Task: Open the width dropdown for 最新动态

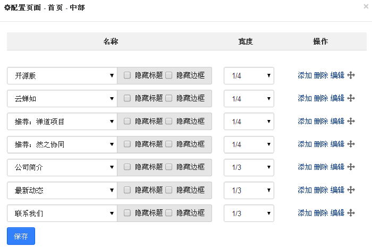Action: (x=249, y=190)
